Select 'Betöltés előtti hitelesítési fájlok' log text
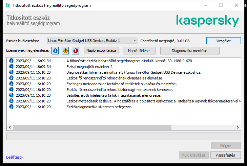Screen dimensions: 247x166 114,95
